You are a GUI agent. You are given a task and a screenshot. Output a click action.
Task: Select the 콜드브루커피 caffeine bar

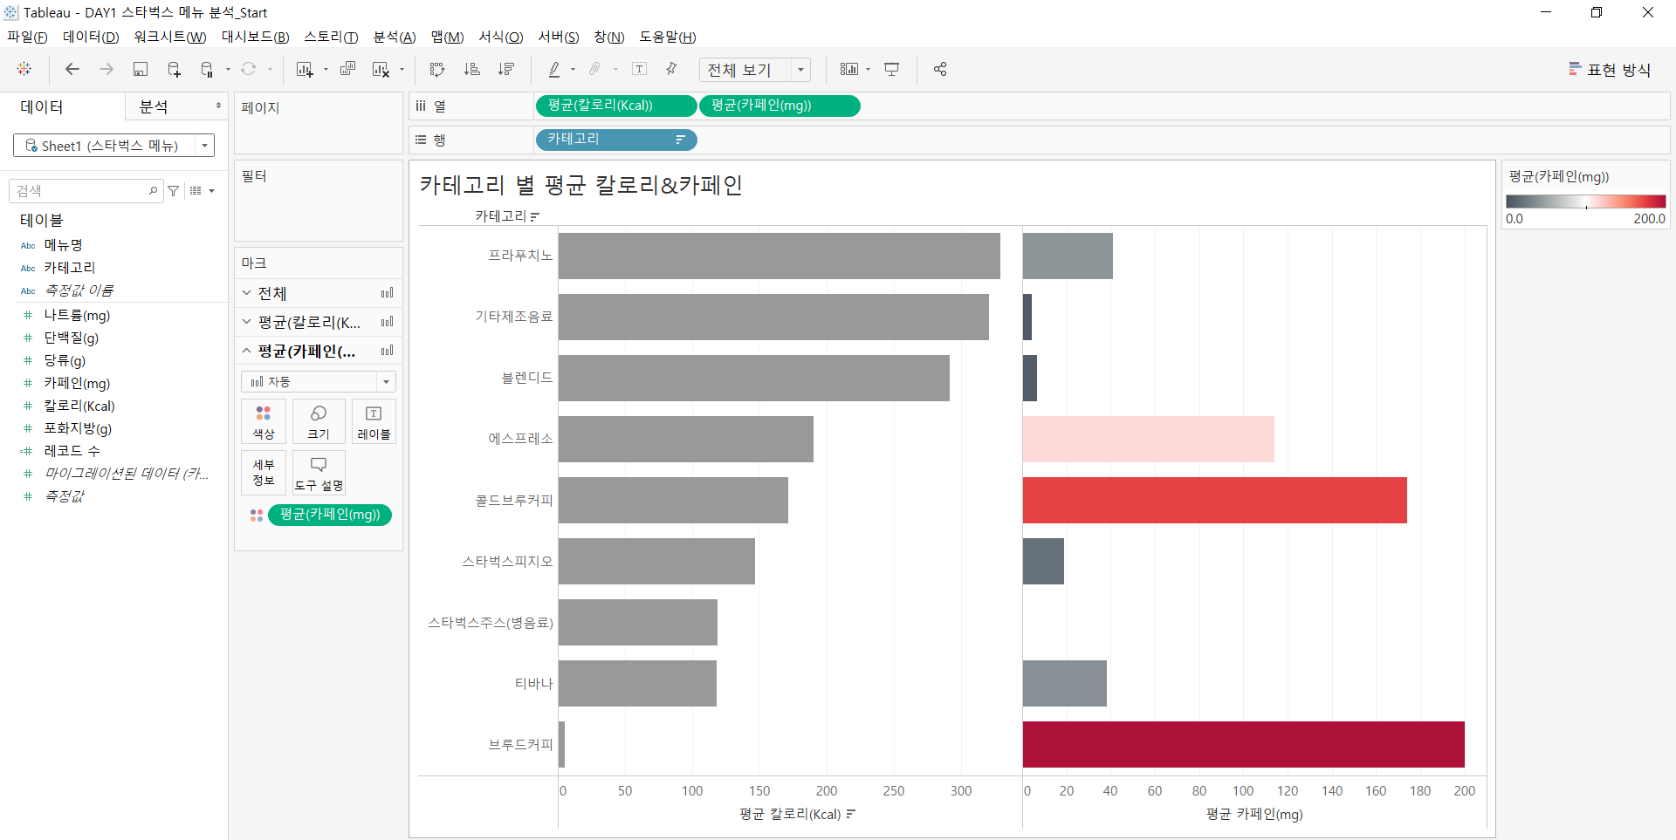[x=1214, y=500]
